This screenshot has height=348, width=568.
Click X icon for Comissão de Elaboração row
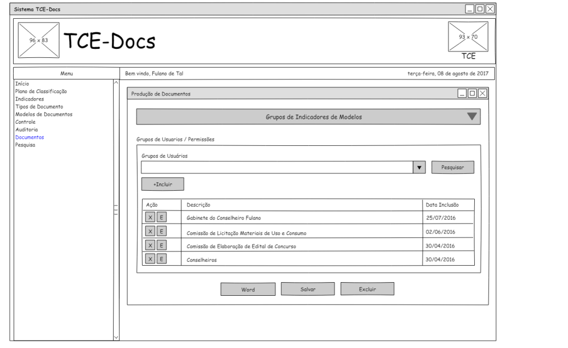[150, 245]
